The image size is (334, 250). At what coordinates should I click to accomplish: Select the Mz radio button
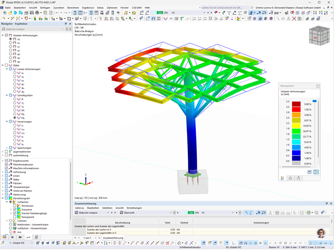(x=15, y=118)
